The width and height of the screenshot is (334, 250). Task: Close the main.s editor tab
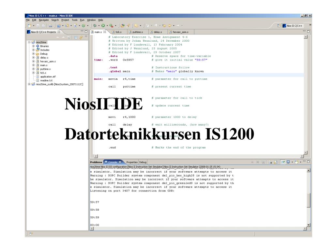pos(105,32)
